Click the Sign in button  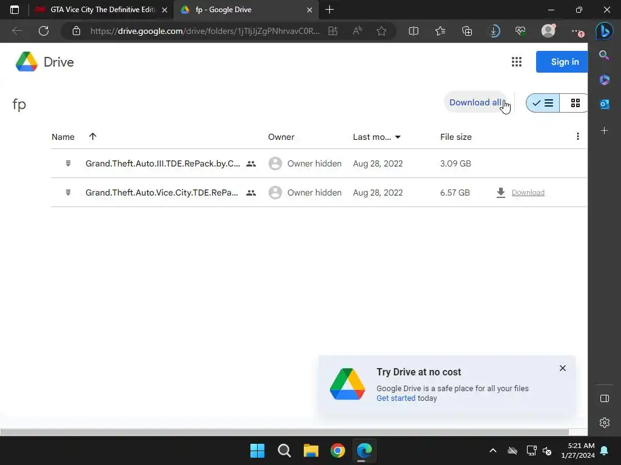(x=562, y=62)
